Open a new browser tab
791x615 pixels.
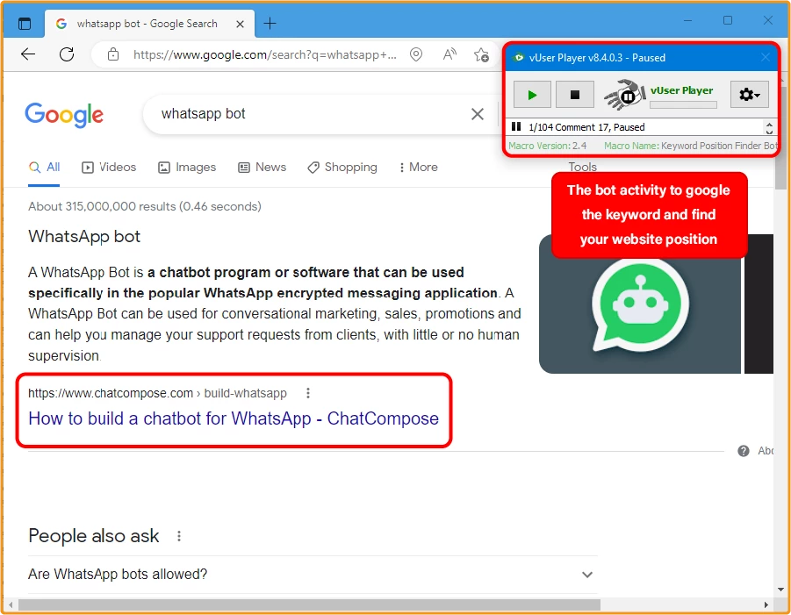tap(270, 23)
